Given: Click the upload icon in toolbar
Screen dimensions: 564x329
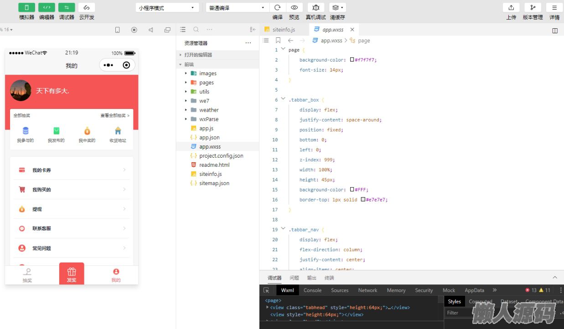Looking at the screenshot, I should click(511, 8).
